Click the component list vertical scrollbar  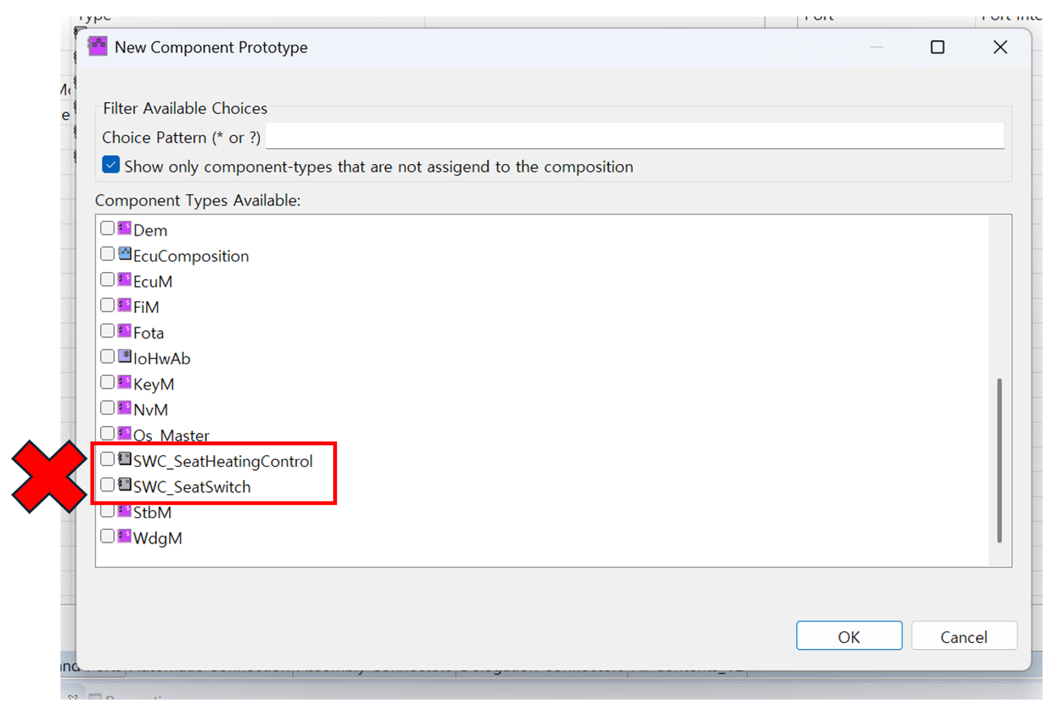pyautogui.click(x=999, y=460)
